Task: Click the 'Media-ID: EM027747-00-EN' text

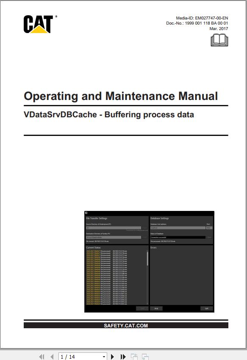Action: 202,18
